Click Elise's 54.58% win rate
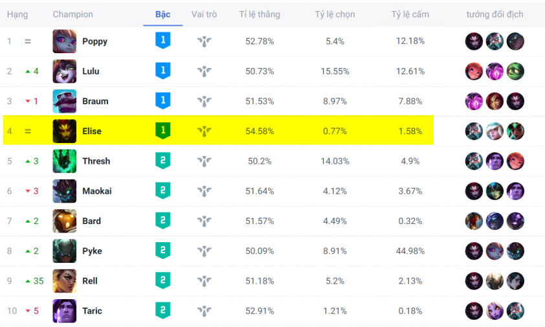Screen dimensions: 545x327 click(260, 131)
